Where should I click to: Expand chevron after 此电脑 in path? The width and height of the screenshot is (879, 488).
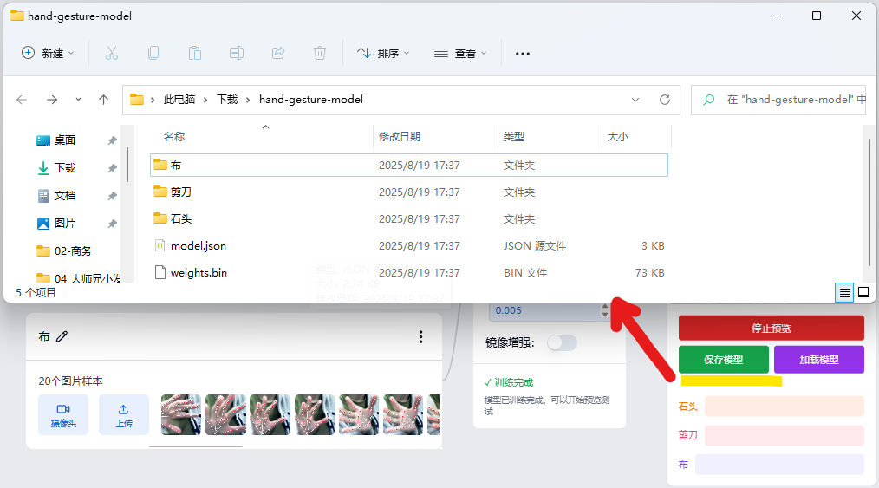(x=205, y=100)
